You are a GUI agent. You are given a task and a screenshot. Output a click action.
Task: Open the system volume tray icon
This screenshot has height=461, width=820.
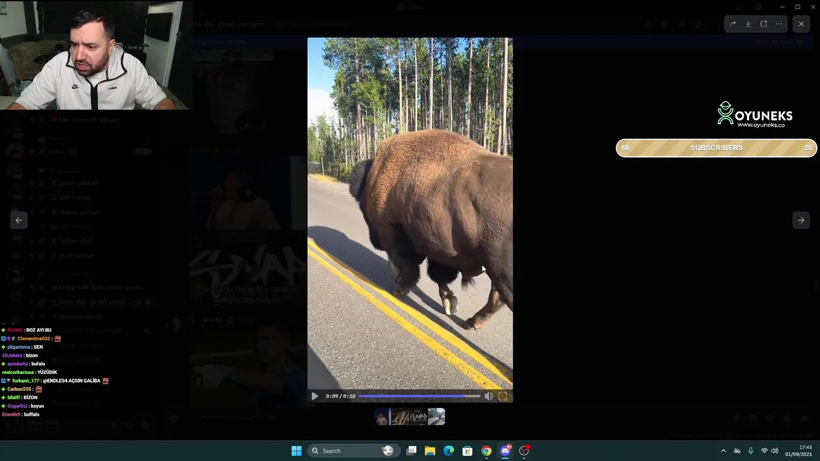point(775,451)
